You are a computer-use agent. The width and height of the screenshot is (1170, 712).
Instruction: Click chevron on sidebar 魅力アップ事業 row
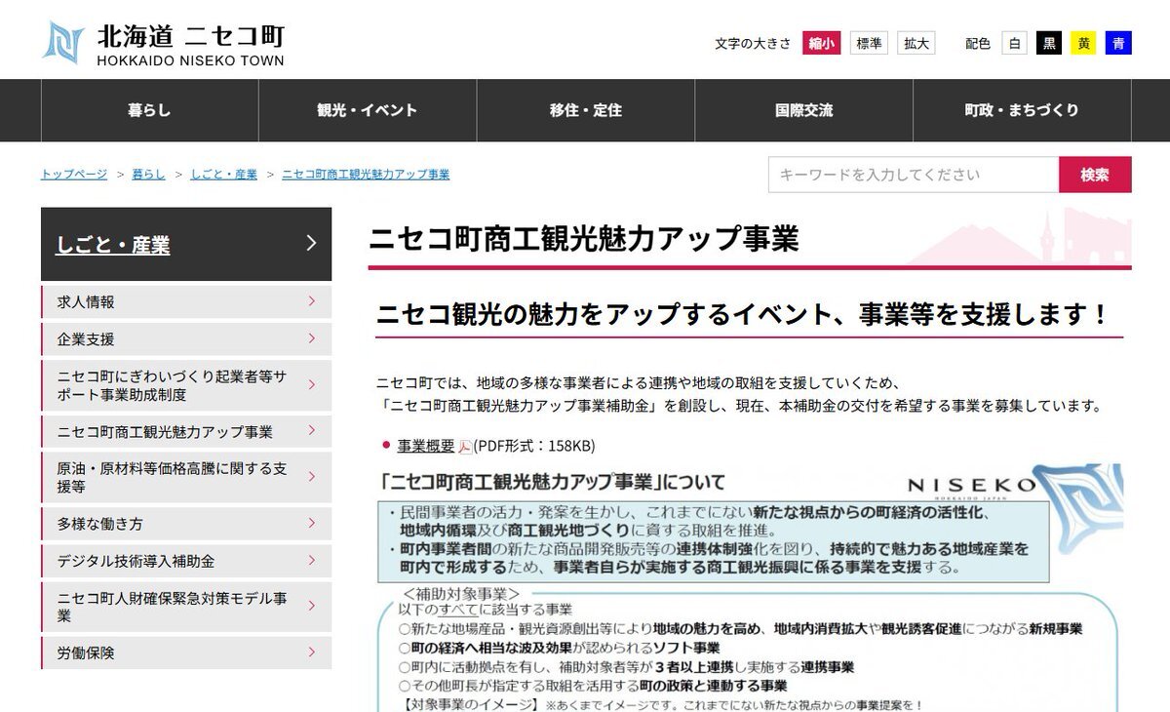tap(311, 430)
